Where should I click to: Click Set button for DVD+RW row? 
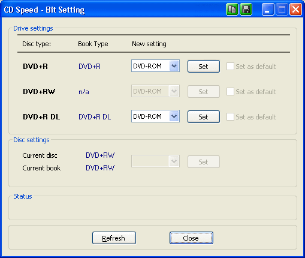(x=204, y=92)
